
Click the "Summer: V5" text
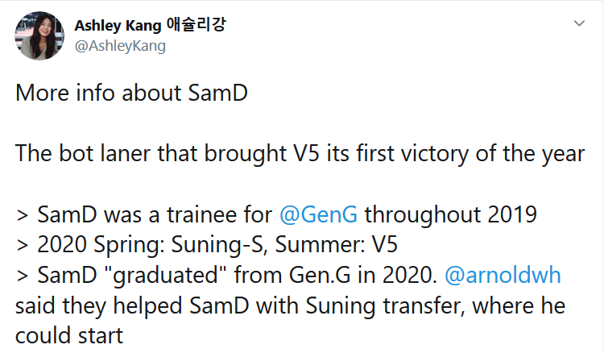click(x=336, y=245)
